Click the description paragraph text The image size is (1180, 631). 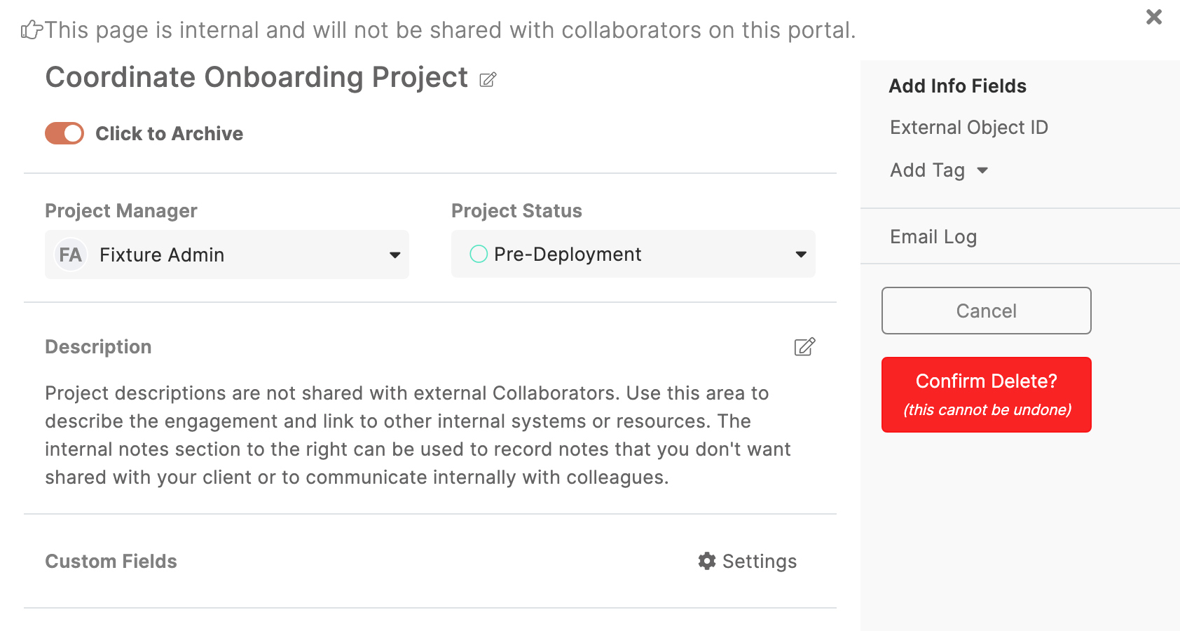(418, 435)
